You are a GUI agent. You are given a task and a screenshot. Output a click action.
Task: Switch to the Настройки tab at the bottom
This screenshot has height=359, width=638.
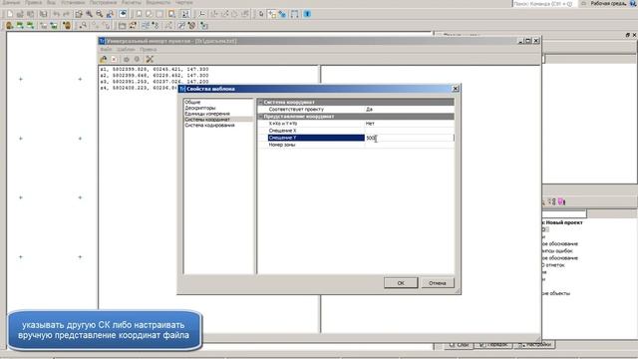click(x=535, y=345)
